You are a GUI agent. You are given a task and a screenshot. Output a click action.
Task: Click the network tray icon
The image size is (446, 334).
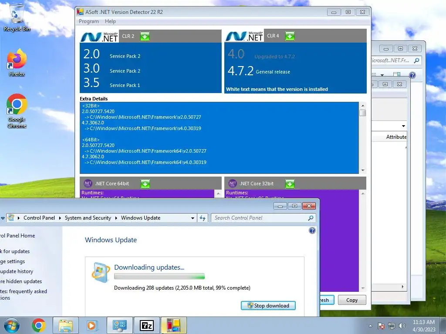[x=392, y=326]
